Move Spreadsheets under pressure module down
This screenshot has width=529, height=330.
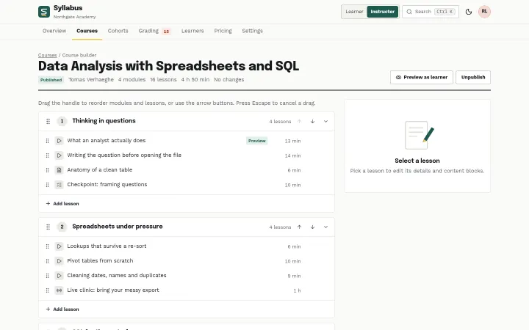(x=312, y=227)
